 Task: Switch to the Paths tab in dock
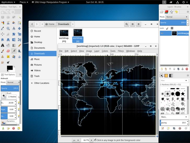pos(171,12)
